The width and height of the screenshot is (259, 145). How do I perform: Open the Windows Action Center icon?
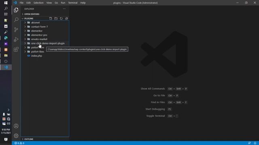[6, 139]
